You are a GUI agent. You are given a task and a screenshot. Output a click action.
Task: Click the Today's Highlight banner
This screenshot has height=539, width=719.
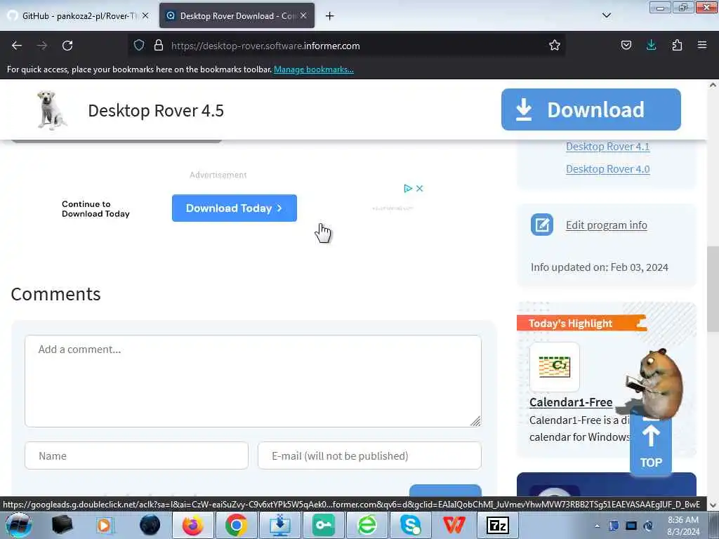tap(581, 324)
